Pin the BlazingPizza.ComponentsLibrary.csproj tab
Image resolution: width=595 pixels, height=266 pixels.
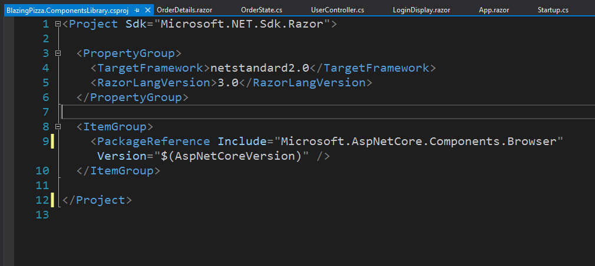tap(137, 10)
